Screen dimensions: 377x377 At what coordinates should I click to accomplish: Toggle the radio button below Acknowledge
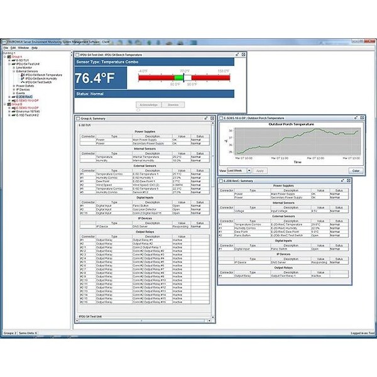[x=138, y=110]
